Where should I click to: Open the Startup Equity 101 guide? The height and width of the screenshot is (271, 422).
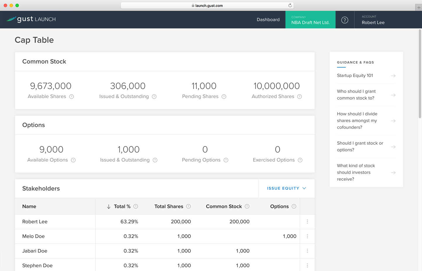tap(366, 76)
